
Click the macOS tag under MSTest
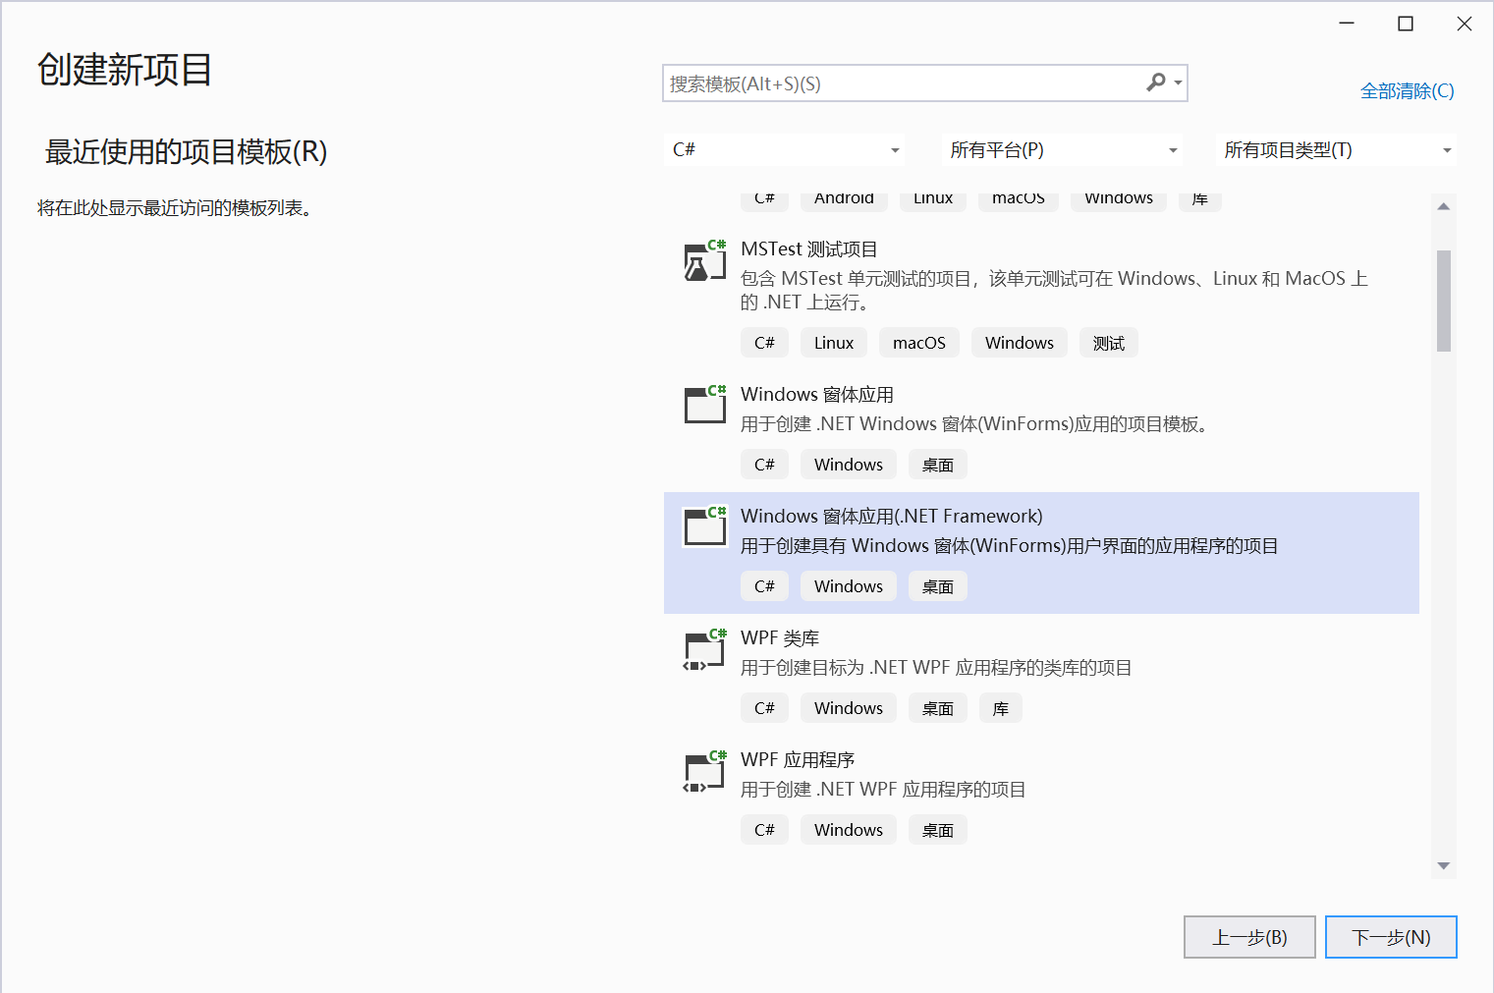coord(919,343)
